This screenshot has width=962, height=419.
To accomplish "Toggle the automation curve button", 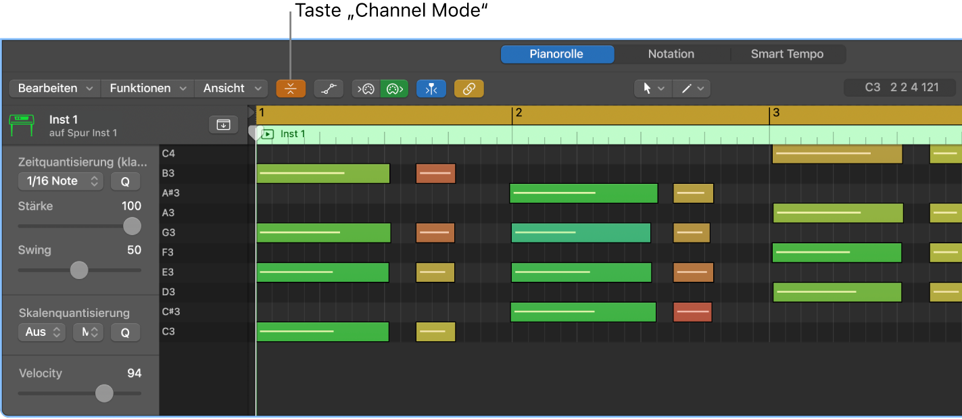I will click(x=329, y=89).
